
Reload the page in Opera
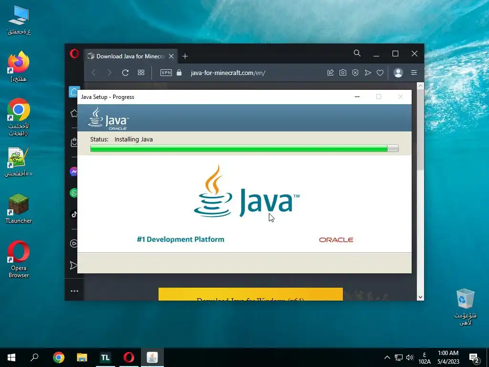126,73
